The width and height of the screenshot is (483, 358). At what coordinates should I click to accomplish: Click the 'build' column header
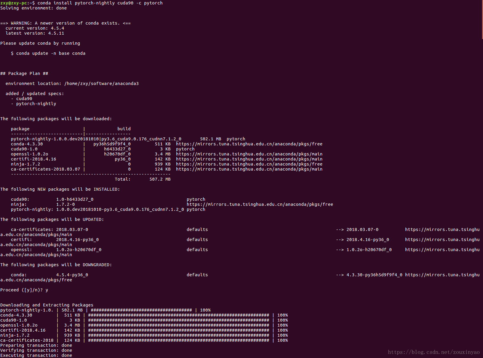(x=124, y=129)
